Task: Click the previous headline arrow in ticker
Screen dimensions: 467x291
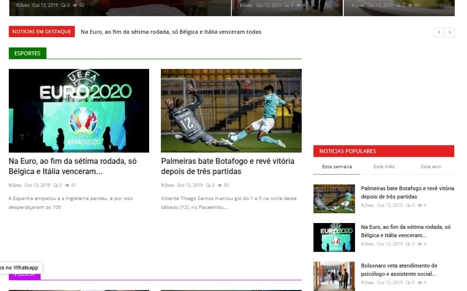Action: (x=439, y=32)
